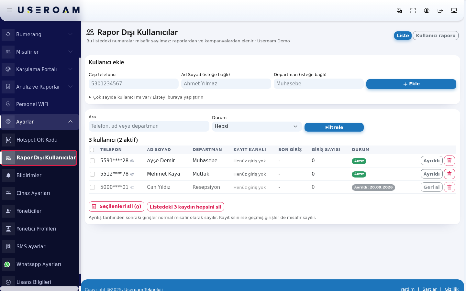Click the Ekle button
The height and width of the screenshot is (291, 466).
click(411, 84)
